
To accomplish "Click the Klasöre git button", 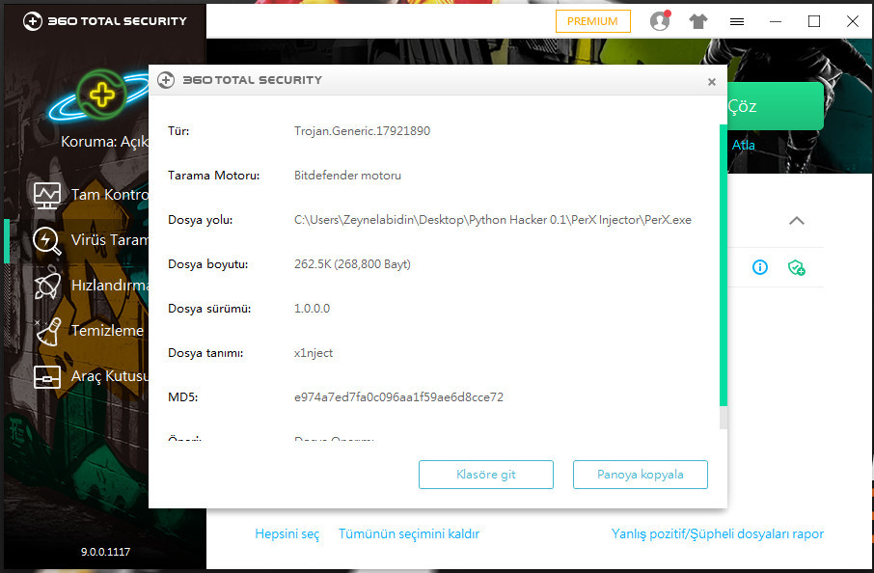I will click(x=485, y=475).
